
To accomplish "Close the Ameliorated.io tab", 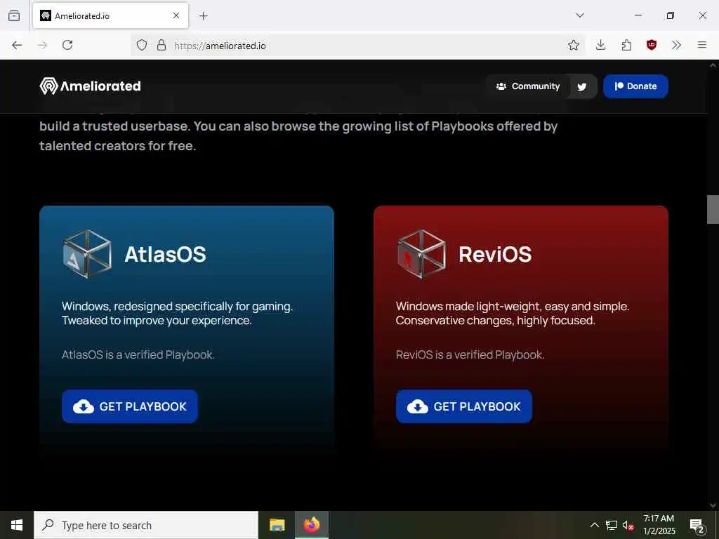I will coord(176,15).
